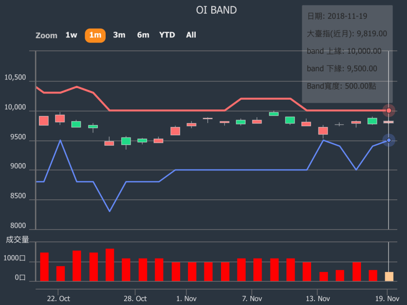Click the 22. Oct x-axis label
Image resolution: width=407 pixels, height=305 pixels.
click(59, 299)
